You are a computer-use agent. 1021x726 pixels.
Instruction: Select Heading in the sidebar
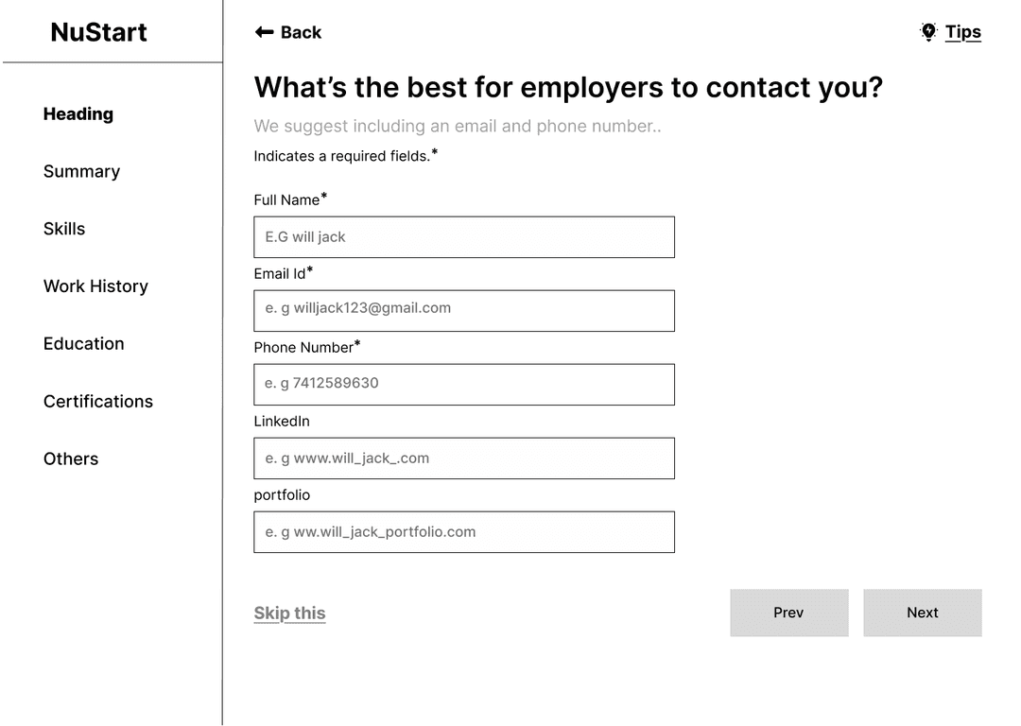point(78,114)
